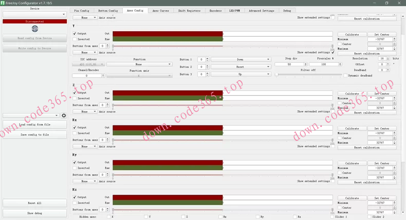This screenshot has width=406, height=220.
Task: Click the Show debug button
Action: (x=35, y=213)
